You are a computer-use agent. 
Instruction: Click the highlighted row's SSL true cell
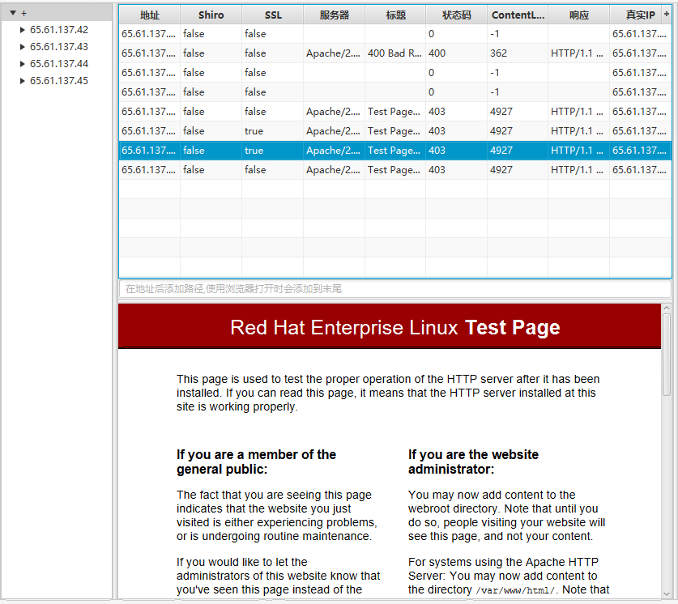pos(273,151)
